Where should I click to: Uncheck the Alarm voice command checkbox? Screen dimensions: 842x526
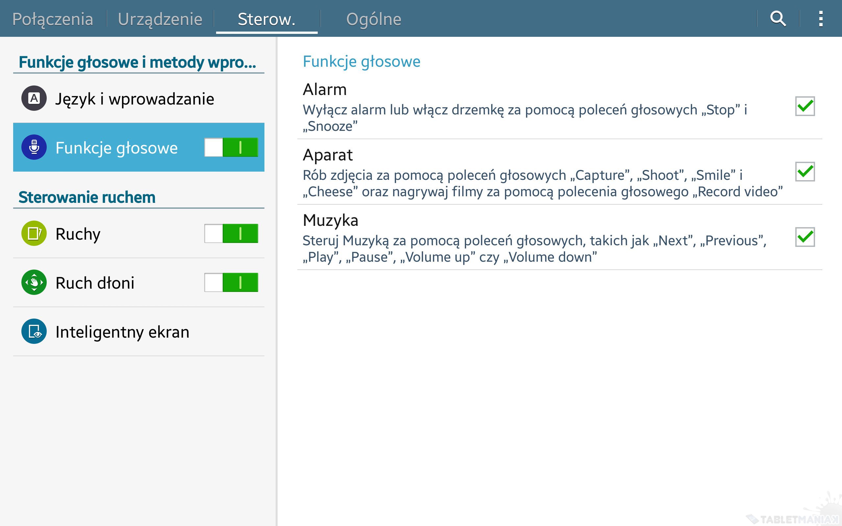(x=805, y=106)
